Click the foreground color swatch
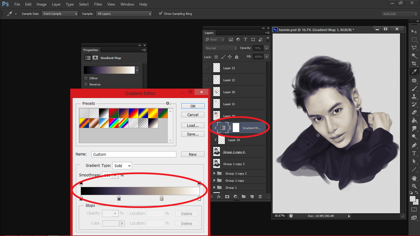 [413, 199]
